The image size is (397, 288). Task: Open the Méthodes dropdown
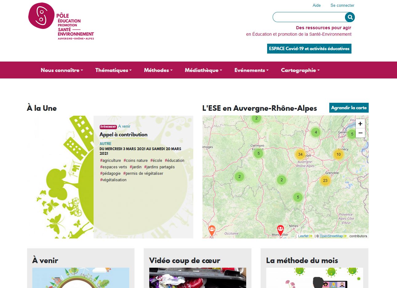point(158,70)
